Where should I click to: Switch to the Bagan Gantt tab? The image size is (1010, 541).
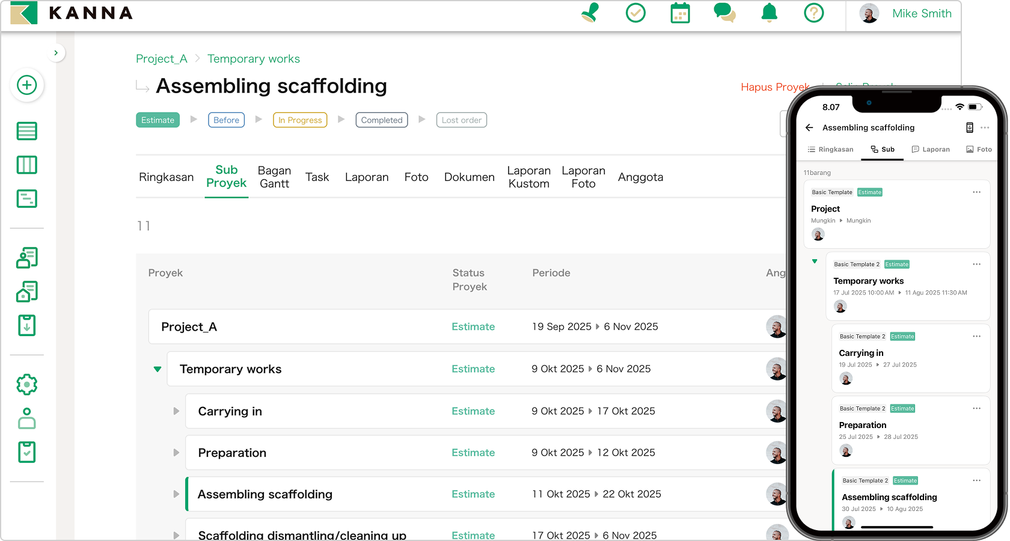pyautogui.click(x=274, y=177)
